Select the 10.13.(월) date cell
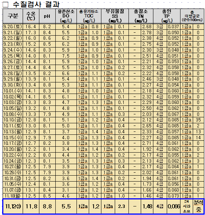205x215 pixels. click(13, 132)
